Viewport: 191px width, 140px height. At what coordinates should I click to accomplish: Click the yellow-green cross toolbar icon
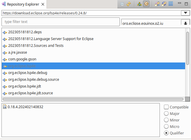[139, 4]
